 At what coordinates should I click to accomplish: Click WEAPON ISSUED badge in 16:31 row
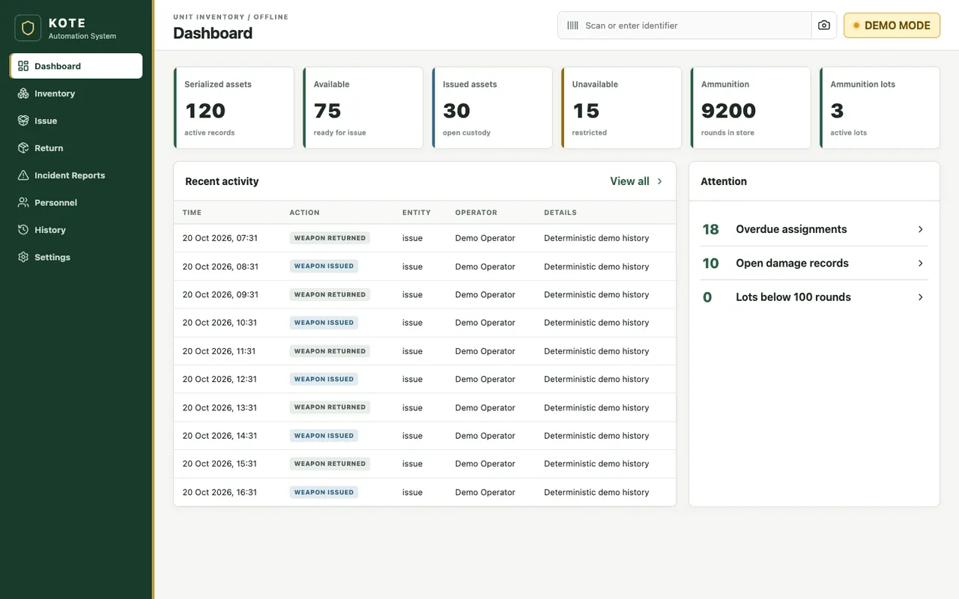coord(324,492)
